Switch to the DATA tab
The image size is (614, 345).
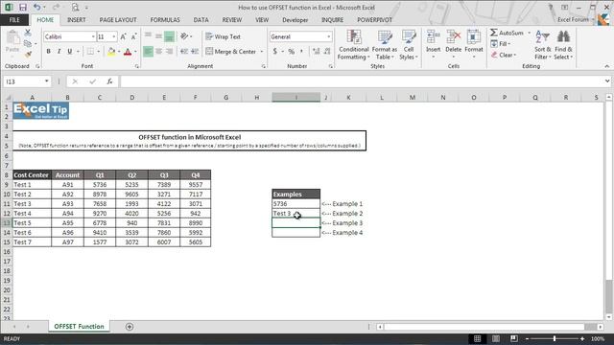pos(201,20)
